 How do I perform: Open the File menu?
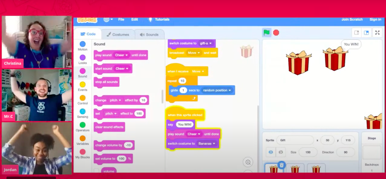point(121,20)
